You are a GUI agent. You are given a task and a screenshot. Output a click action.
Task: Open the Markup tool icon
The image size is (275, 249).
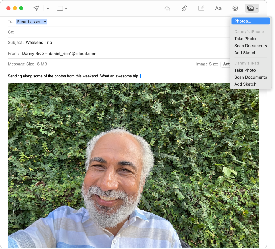point(201,8)
